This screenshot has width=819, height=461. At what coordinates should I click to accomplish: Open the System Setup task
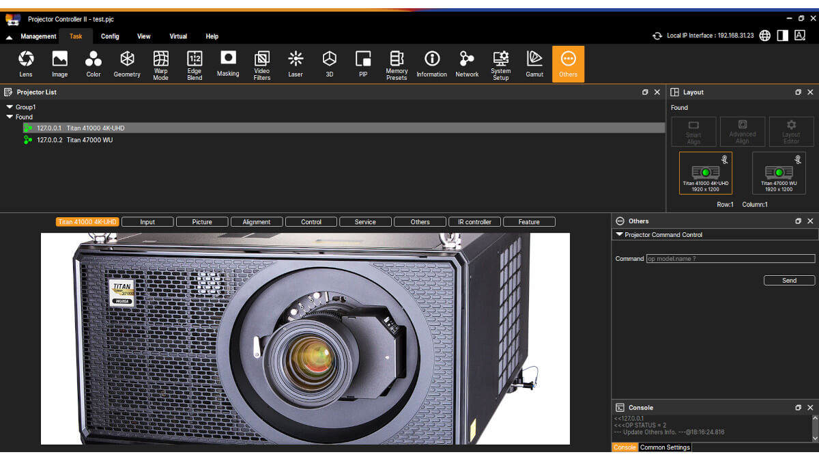[501, 64]
